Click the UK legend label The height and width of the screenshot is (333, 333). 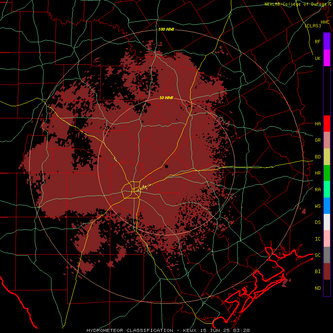pyautogui.click(x=318, y=58)
